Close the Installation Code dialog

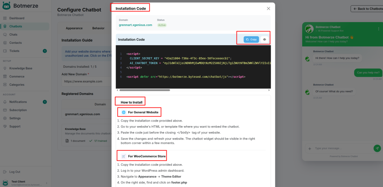pos(268,8)
